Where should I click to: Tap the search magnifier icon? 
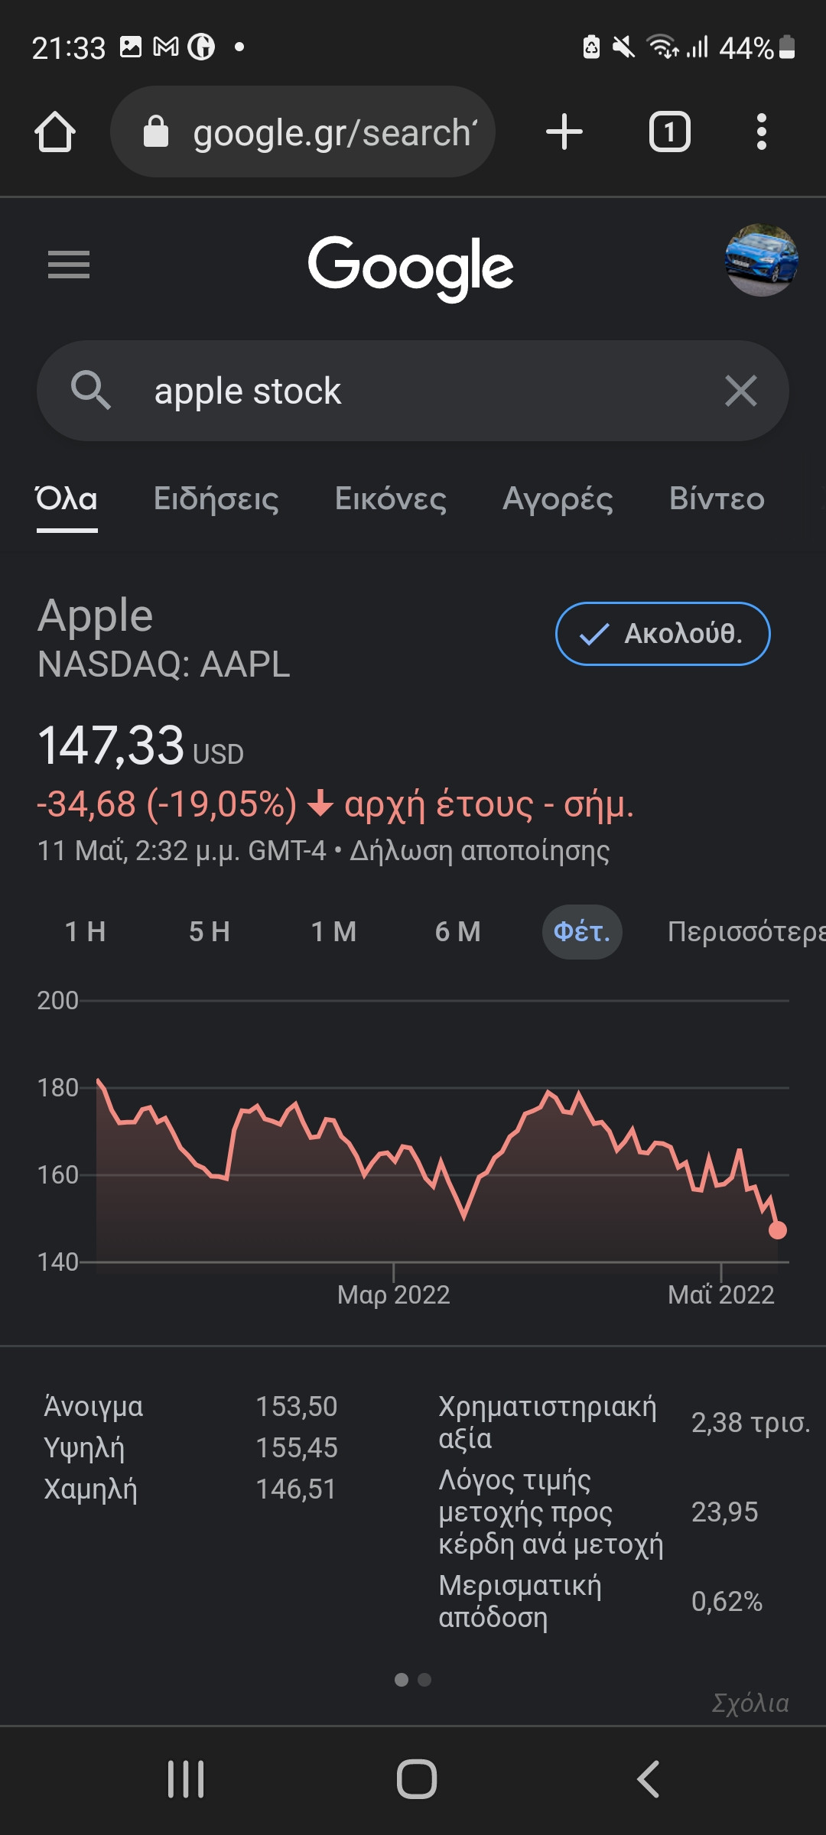91,390
